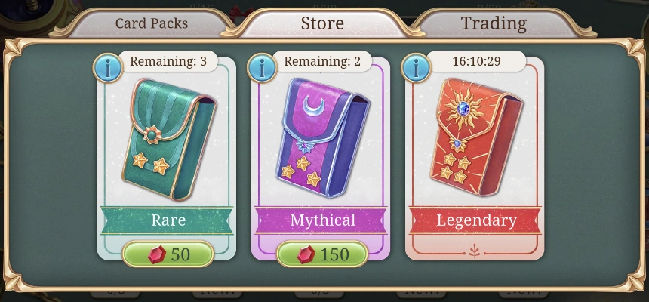Image resolution: width=649 pixels, height=302 pixels.
Task: Tap the Remaining: 3 counter label
Action: [x=168, y=62]
